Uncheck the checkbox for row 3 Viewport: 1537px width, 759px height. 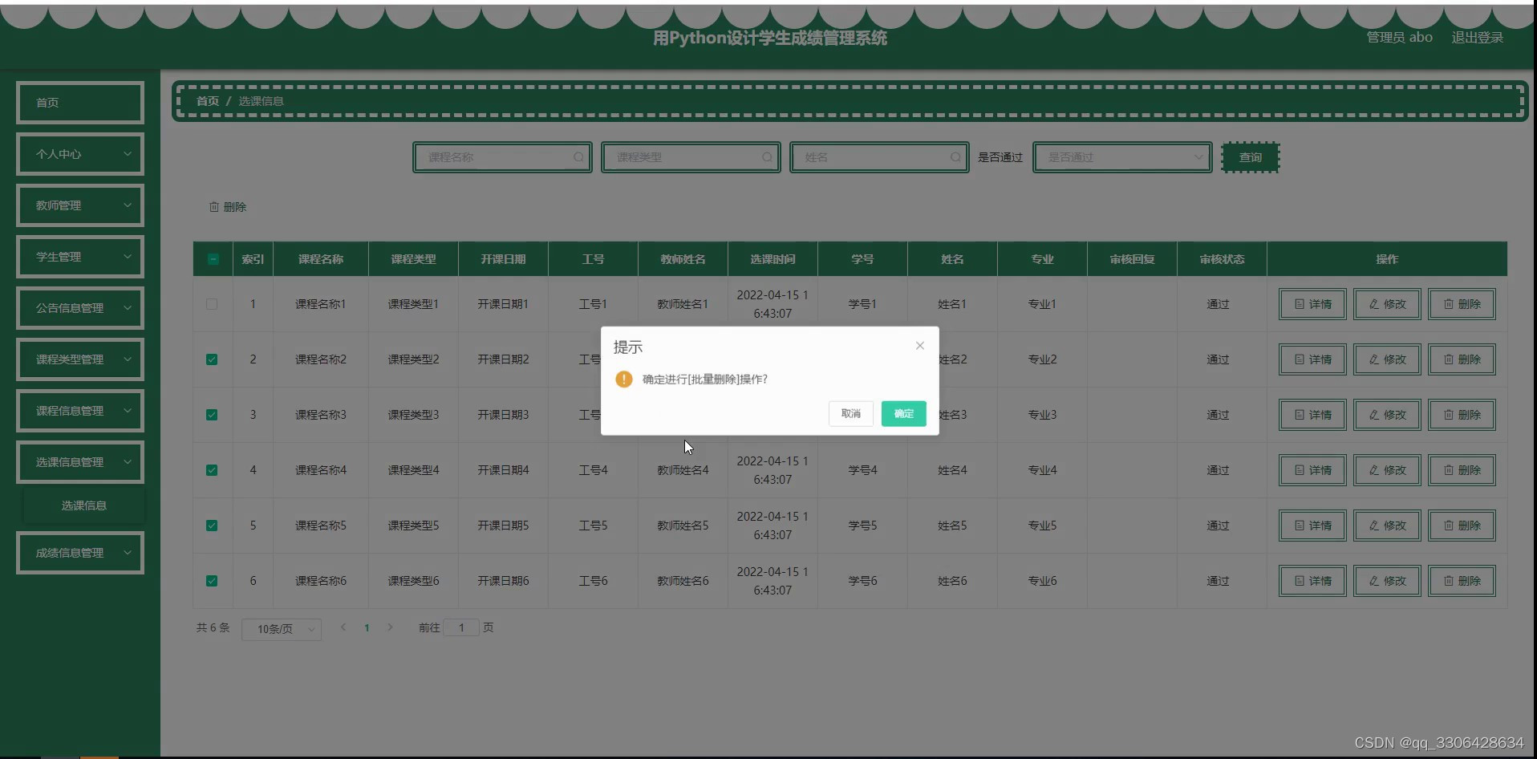click(212, 415)
